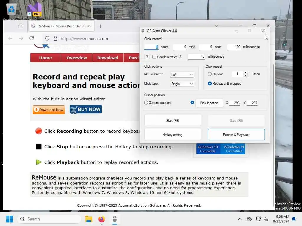Click the red Recording circle icon
This screenshot has width=302, height=226.
(x=39, y=131)
